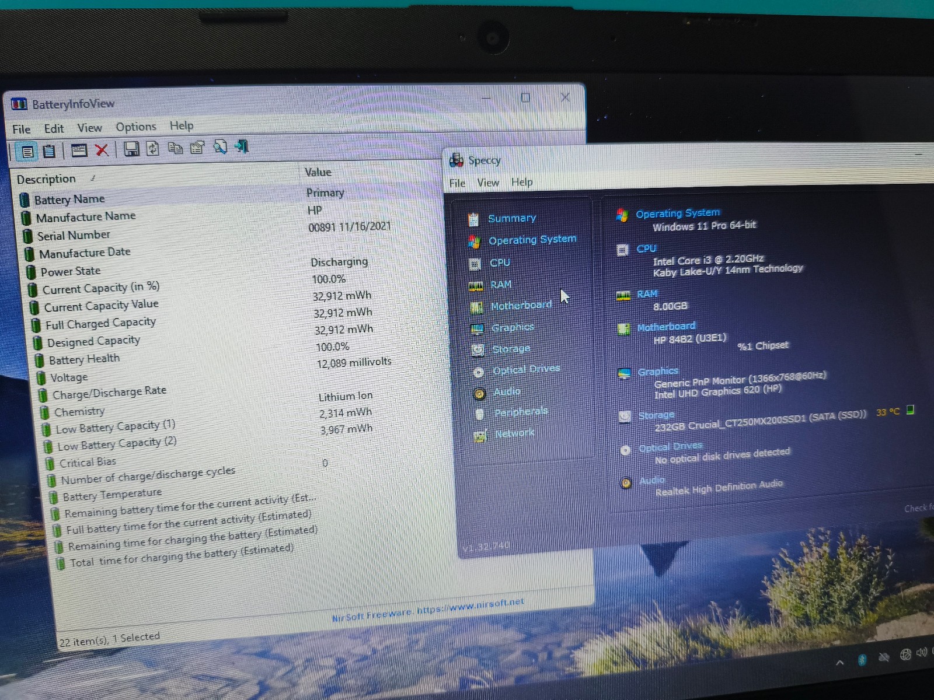
Task: Click Operating System heading link in summary pane
Action: 678,213
